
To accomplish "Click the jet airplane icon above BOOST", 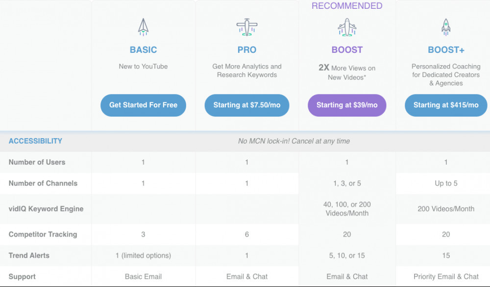I will [x=347, y=27].
